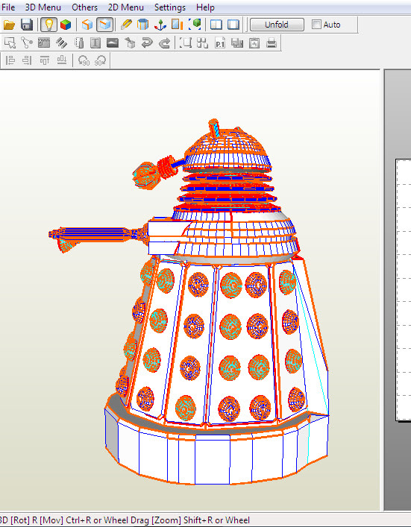Click the green cube fit-to-view icon

pos(195,25)
